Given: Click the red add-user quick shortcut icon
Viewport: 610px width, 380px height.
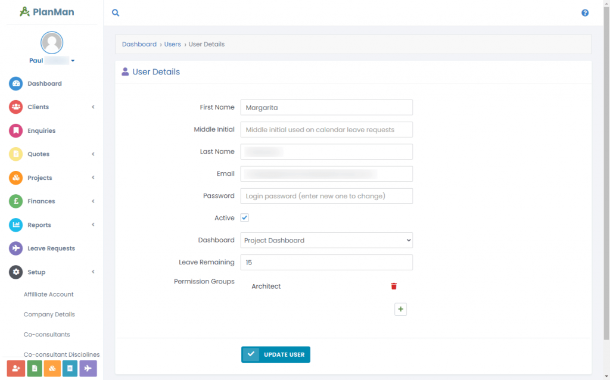Looking at the screenshot, I should coord(16,368).
